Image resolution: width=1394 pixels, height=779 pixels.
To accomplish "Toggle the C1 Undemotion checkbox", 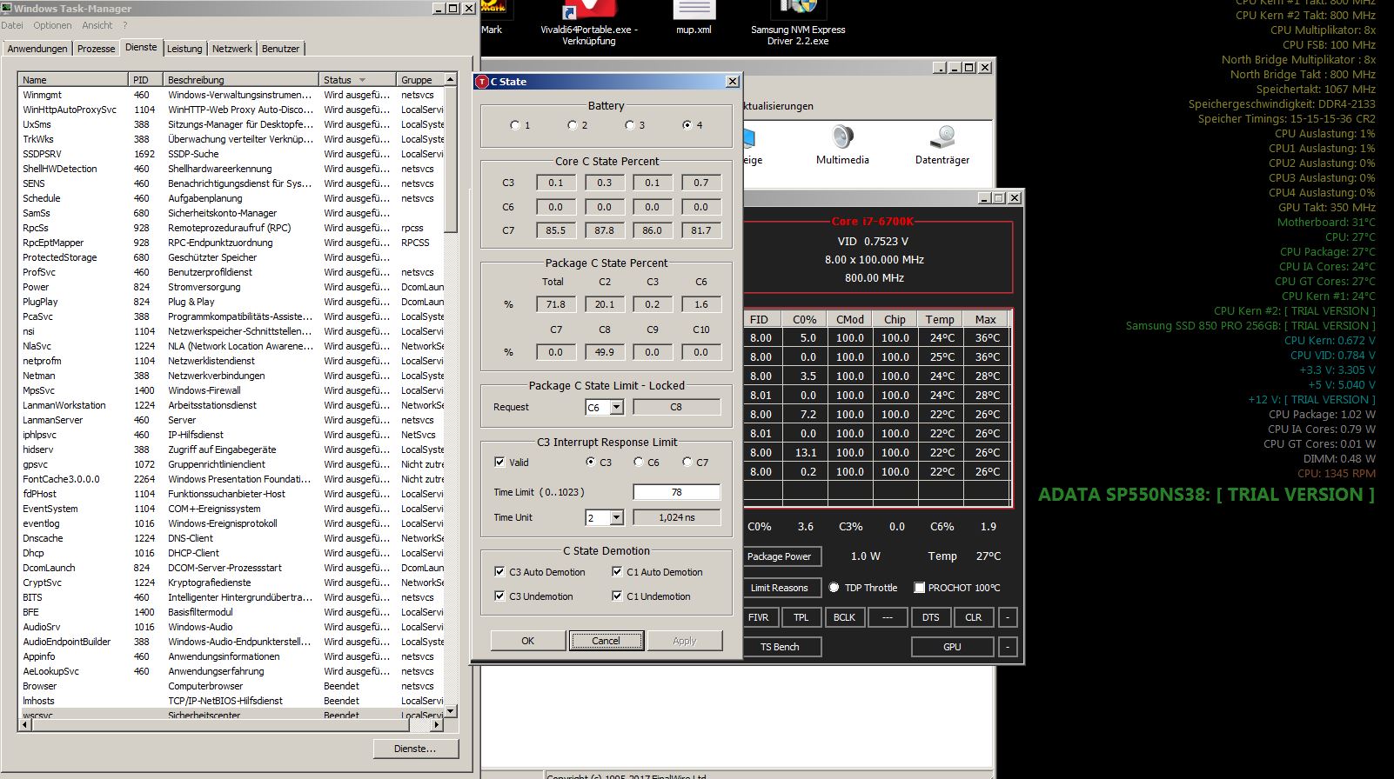I will click(617, 596).
